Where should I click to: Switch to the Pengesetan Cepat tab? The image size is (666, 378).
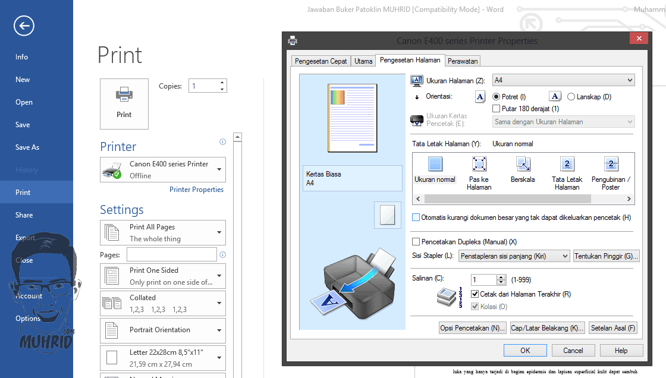tap(321, 61)
